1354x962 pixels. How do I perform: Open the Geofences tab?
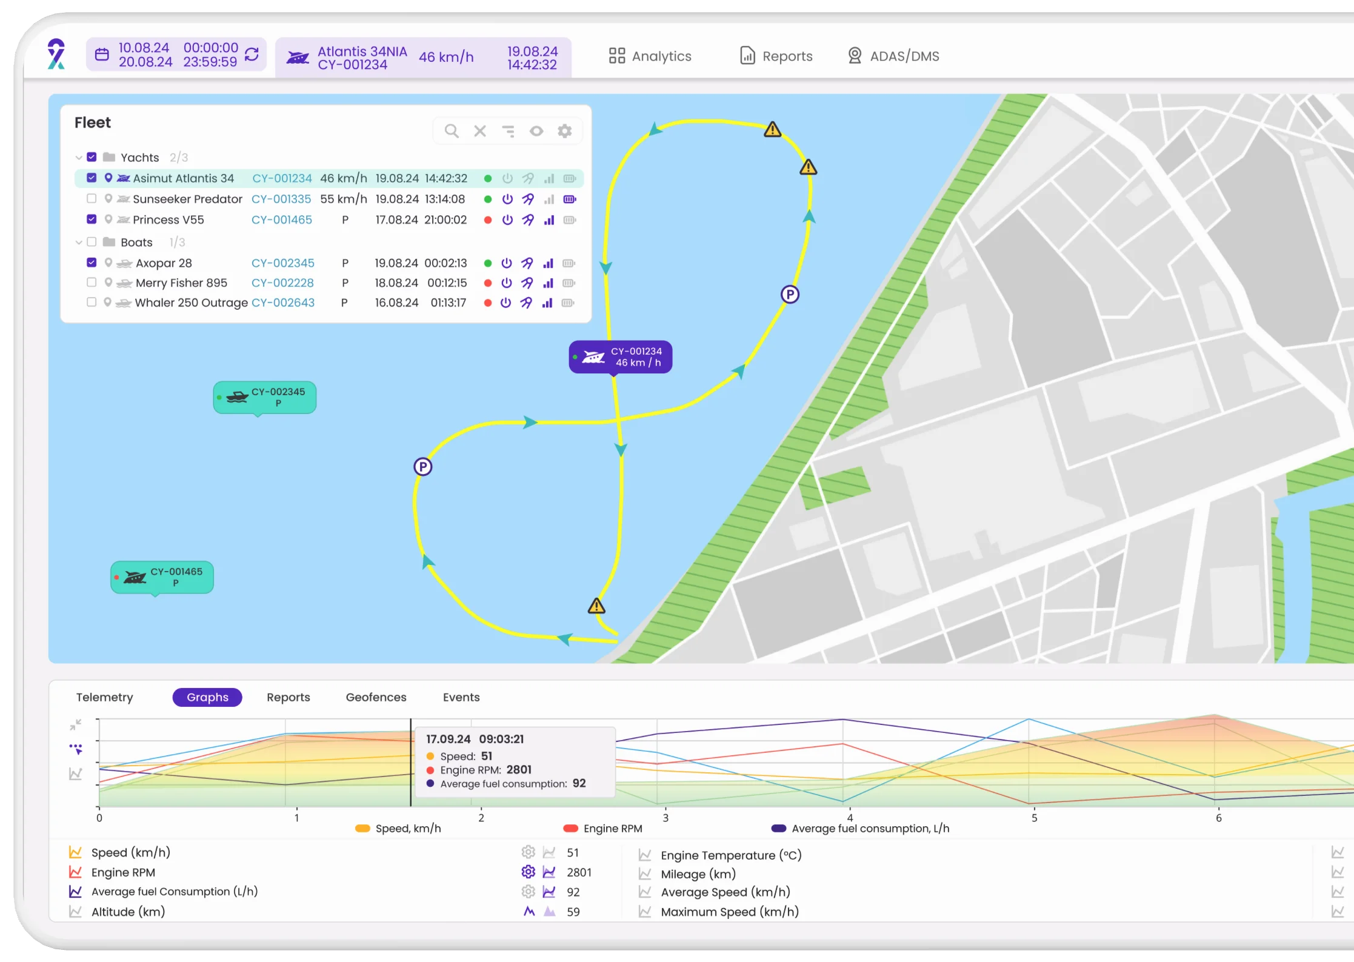[376, 697]
